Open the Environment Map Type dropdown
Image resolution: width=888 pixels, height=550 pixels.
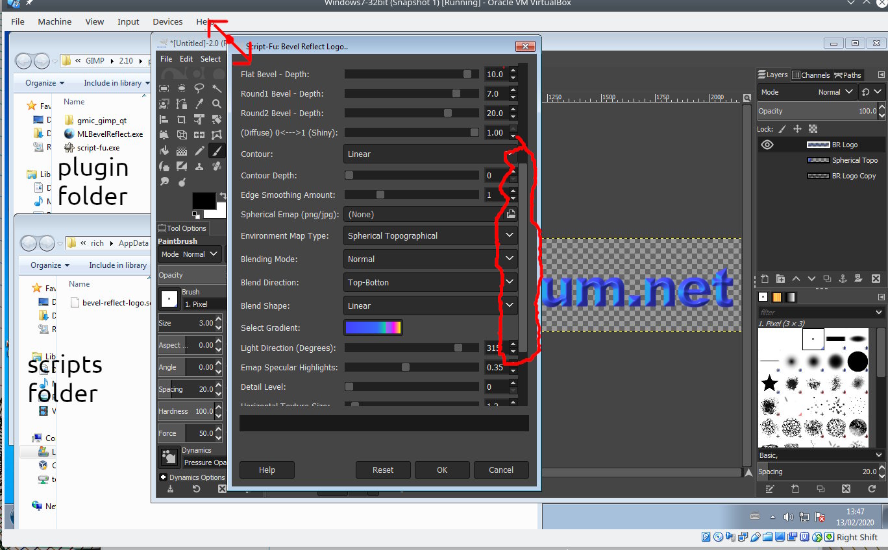click(x=430, y=235)
